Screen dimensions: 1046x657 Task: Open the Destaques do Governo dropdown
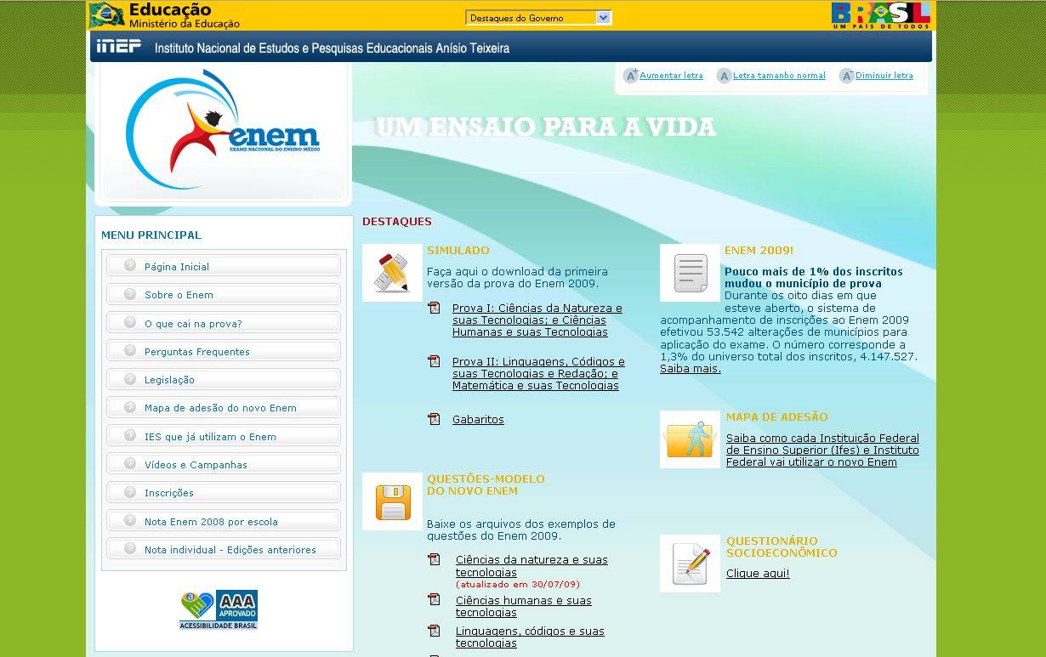(x=538, y=18)
